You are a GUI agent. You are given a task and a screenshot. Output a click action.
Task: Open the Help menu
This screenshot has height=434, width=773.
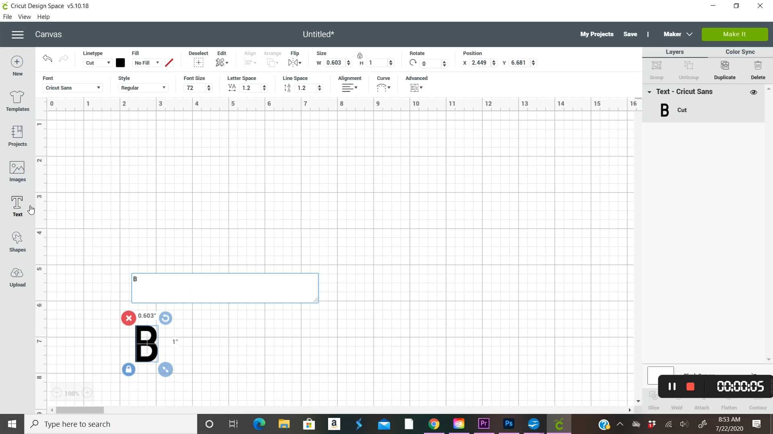43,17
